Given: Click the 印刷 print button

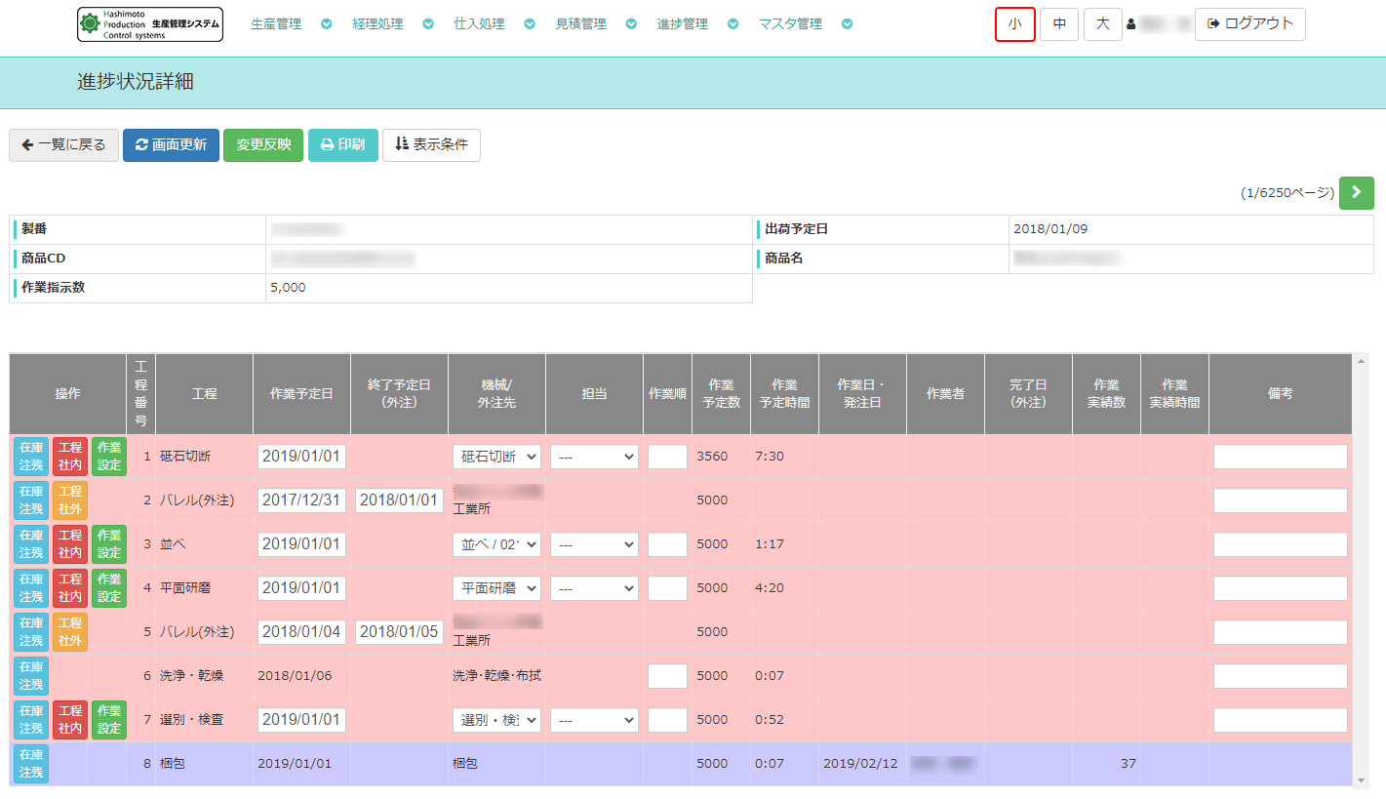Looking at the screenshot, I should click(342, 144).
